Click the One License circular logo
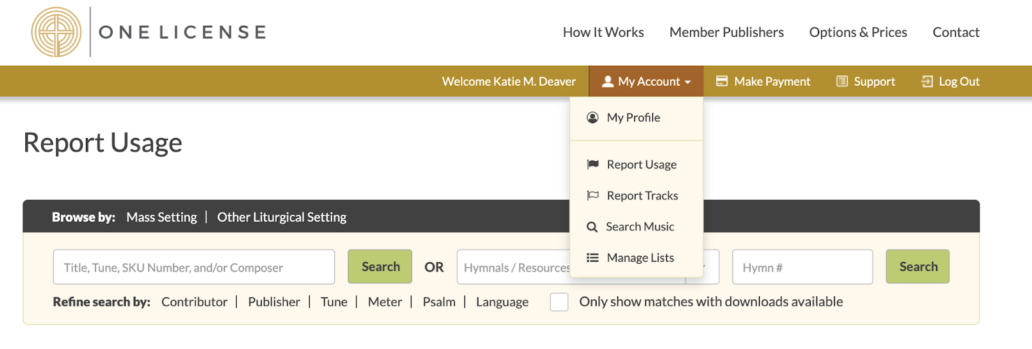 57,32
